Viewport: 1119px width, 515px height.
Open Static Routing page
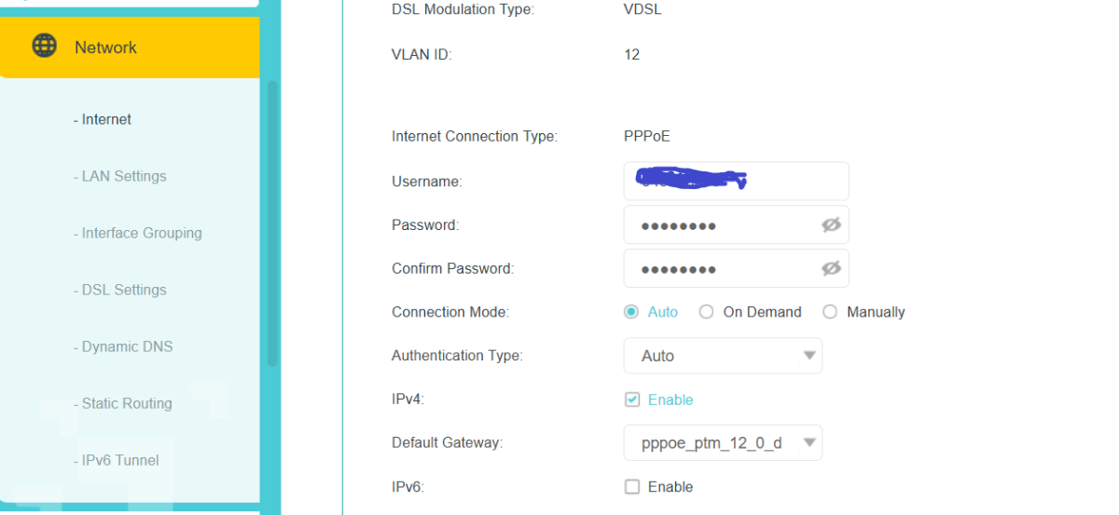click(x=126, y=403)
